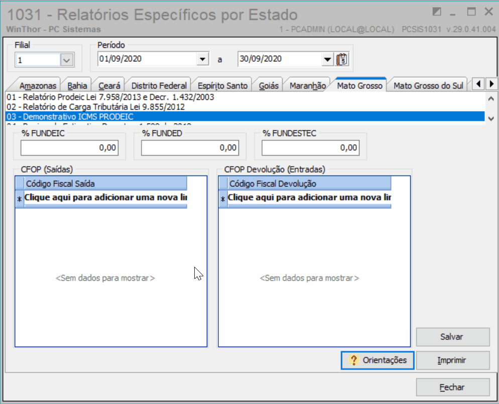Click the % FUNDESTEC input field
The height and width of the screenshot is (404, 499).
311,148
